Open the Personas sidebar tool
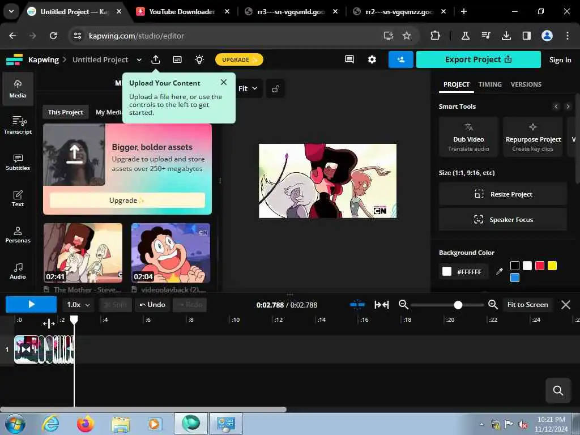 click(x=18, y=235)
